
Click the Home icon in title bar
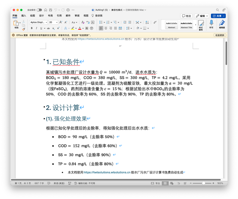46,10
